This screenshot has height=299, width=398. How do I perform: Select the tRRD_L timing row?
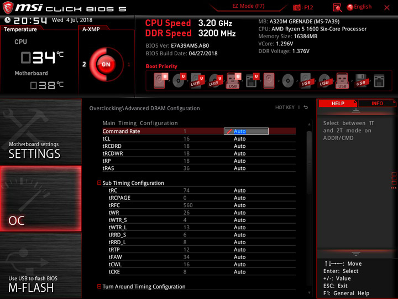202,242
